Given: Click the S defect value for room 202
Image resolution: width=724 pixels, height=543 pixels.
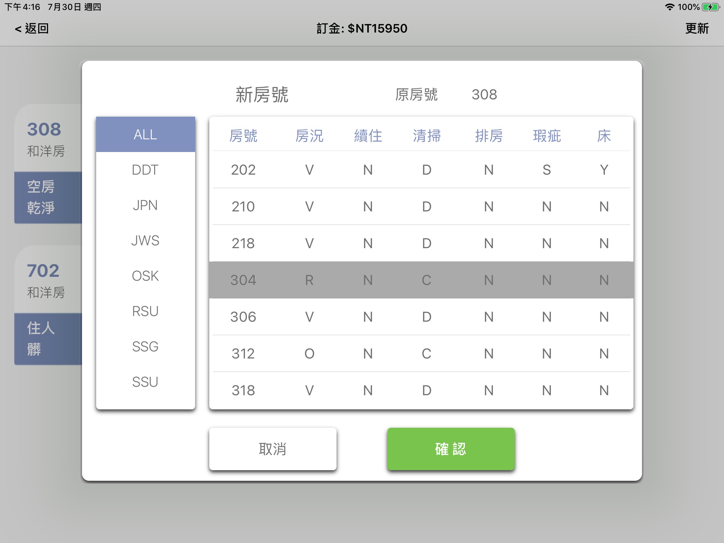Looking at the screenshot, I should pos(547,170).
